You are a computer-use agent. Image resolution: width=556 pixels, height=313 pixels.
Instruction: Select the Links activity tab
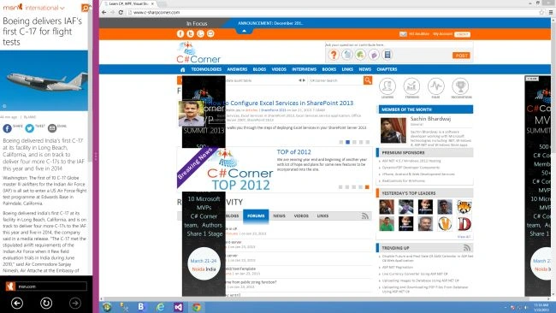(322, 216)
